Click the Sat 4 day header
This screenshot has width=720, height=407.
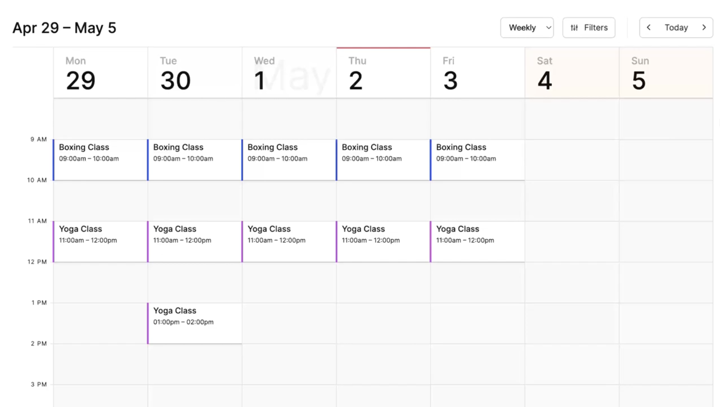click(x=571, y=72)
